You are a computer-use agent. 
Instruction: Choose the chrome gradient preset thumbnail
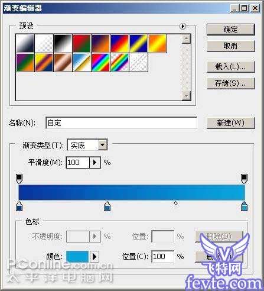[x=82, y=62]
